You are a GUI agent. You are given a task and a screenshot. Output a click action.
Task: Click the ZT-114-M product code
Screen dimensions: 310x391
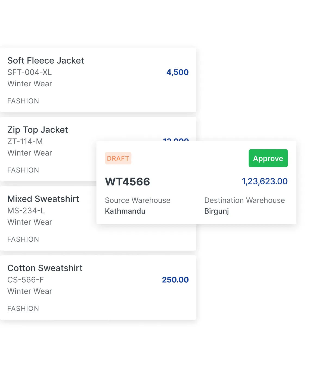point(25,141)
